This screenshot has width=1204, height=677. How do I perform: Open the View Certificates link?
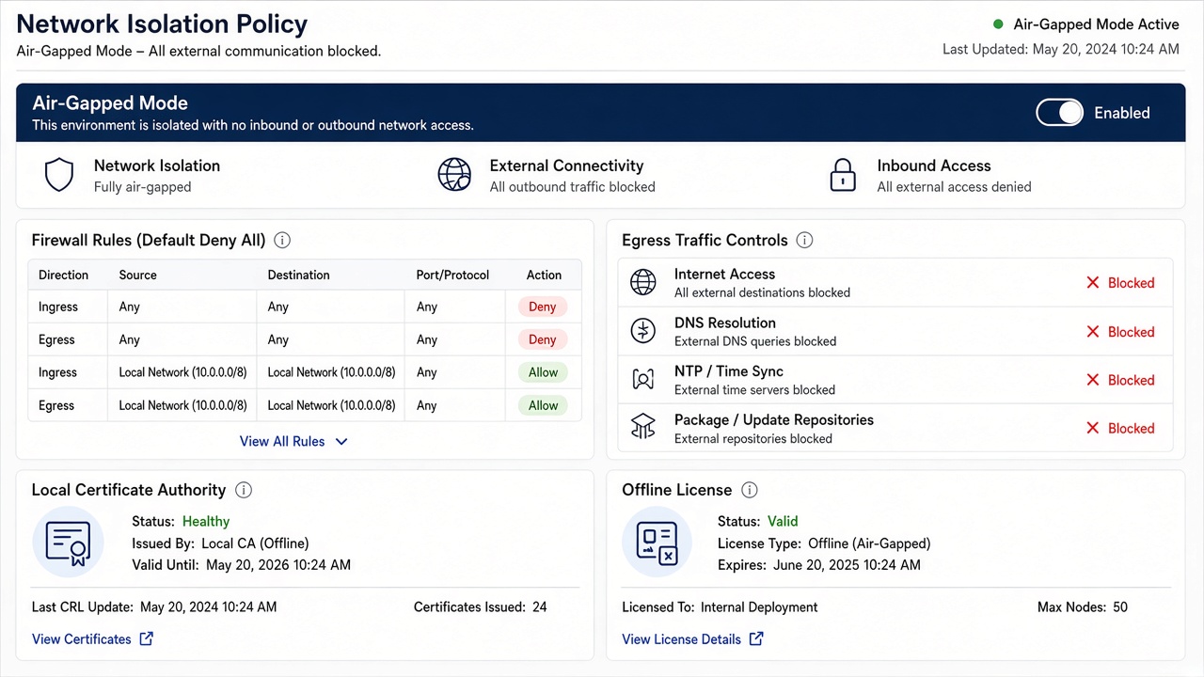click(92, 639)
